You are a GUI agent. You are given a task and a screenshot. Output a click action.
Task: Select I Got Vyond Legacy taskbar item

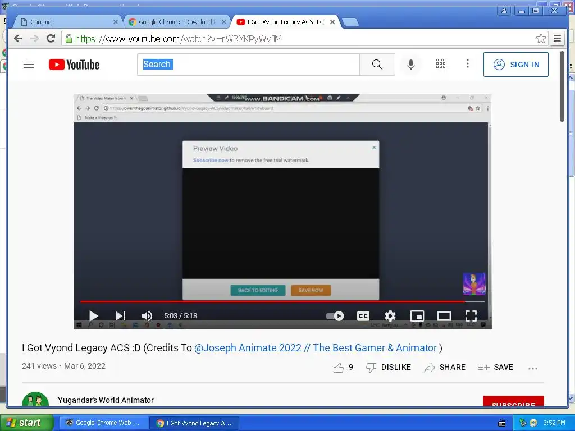[194, 423]
